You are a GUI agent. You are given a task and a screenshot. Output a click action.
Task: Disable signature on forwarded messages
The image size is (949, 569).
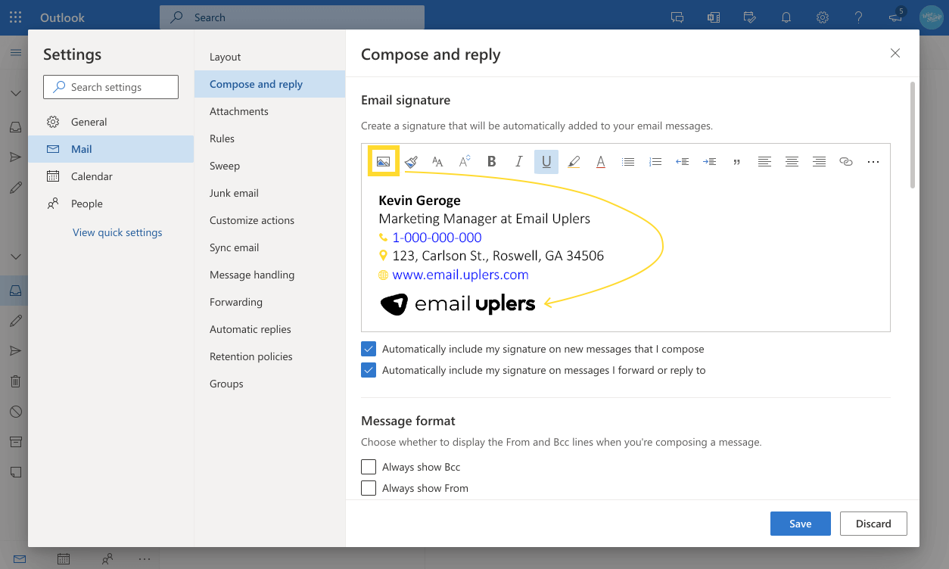click(x=369, y=370)
